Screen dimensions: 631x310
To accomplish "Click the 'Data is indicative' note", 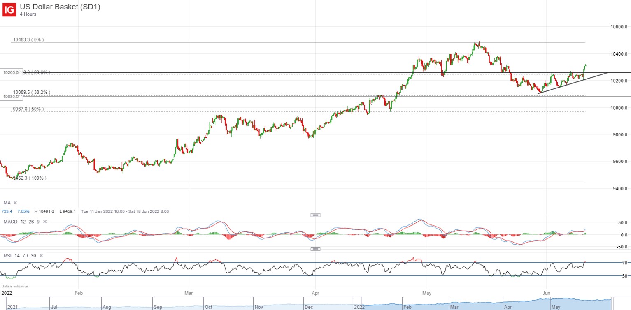I will pyautogui.click(x=15, y=286).
